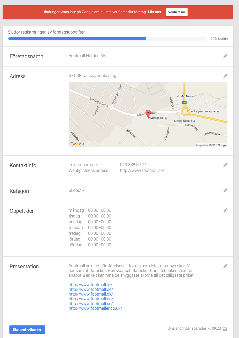Click the 70 % slutfört label
The image size is (239, 338).
pyautogui.click(x=219, y=39)
